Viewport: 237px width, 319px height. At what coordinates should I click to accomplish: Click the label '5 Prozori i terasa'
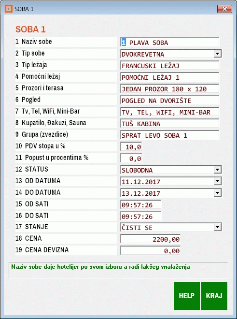click(40, 88)
